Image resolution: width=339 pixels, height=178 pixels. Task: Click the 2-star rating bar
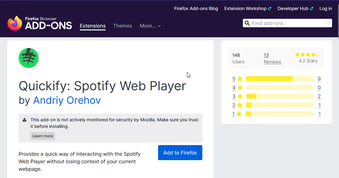280,105
